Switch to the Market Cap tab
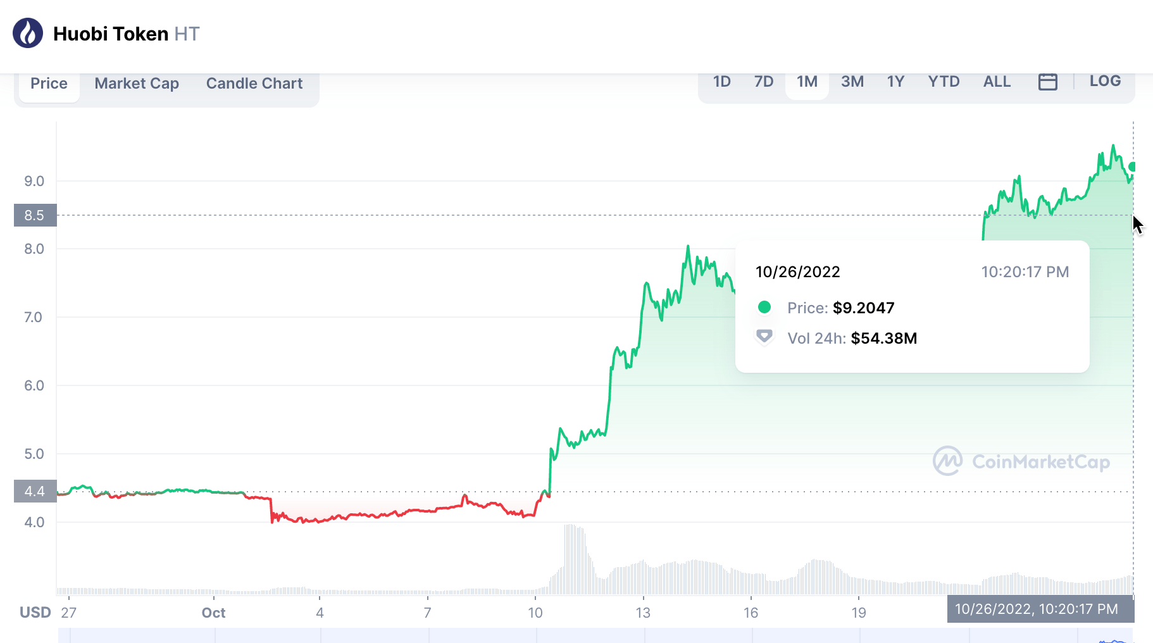Image resolution: width=1153 pixels, height=643 pixels. [137, 84]
